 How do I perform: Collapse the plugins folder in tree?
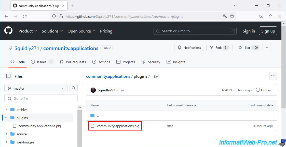(6, 118)
